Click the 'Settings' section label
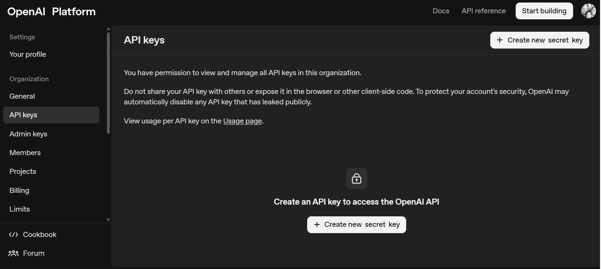 click(22, 37)
